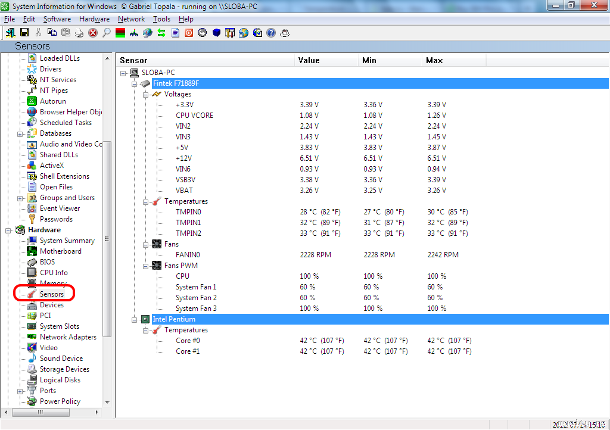Select Motherboard in the hardware tree
Image resolution: width=610 pixels, height=430 pixels.
pos(60,251)
